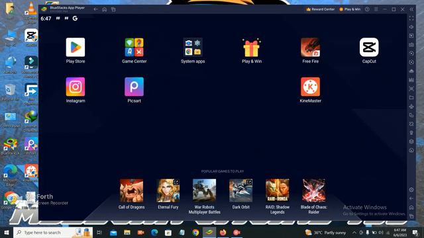Open Windows notification center
Image resolution: width=424 pixels, height=238 pixels.
415,232
